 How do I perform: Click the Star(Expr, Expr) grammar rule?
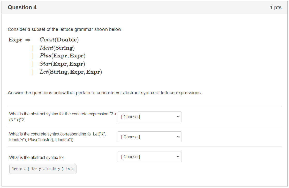tap(62, 64)
